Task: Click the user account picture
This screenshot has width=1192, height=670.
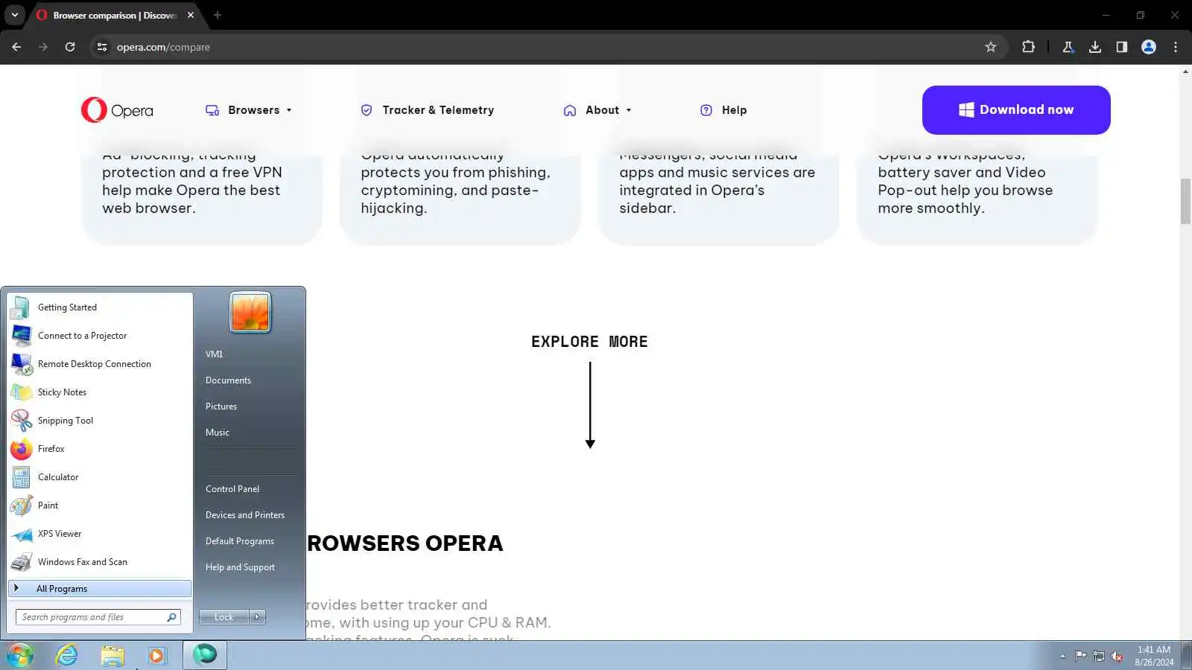Action: 250,312
